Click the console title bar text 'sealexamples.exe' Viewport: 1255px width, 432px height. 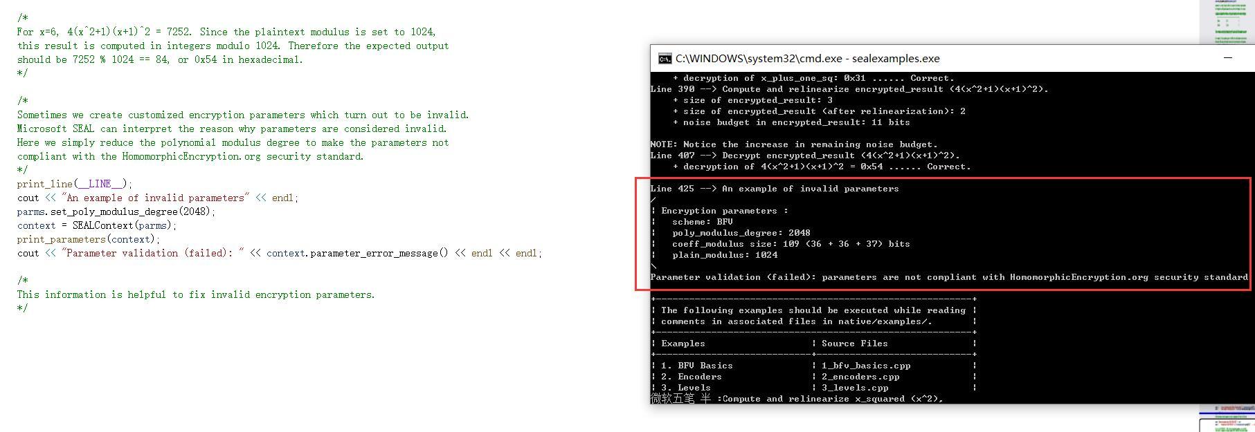click(896, 59)
